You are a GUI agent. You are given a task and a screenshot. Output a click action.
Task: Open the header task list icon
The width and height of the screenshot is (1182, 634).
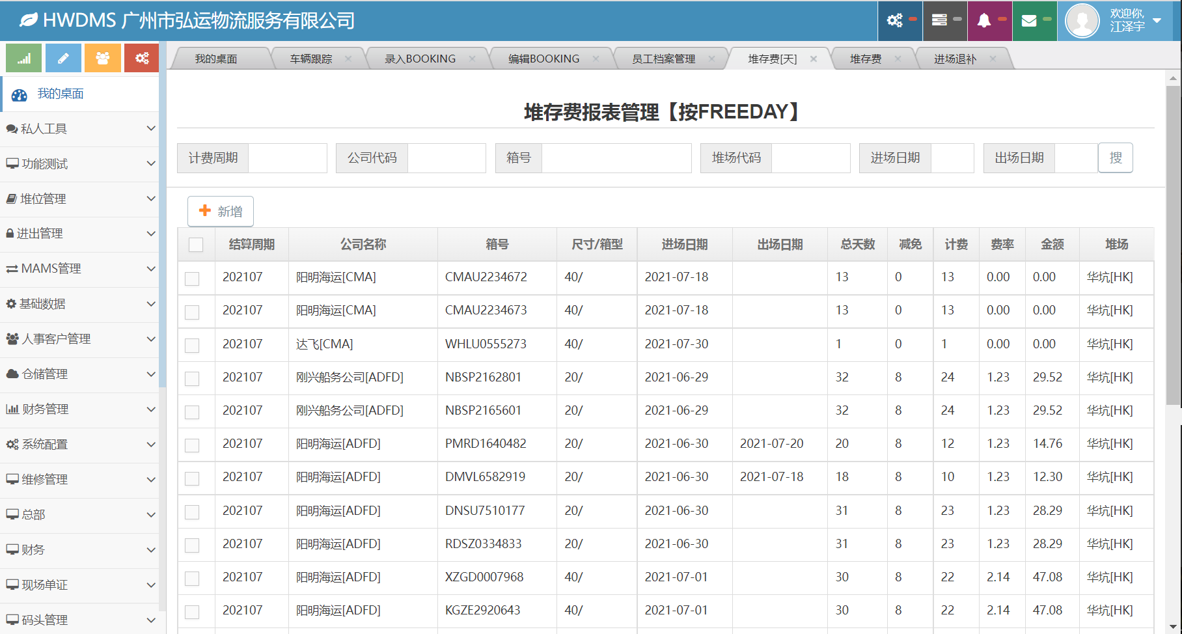click(939, 20)
